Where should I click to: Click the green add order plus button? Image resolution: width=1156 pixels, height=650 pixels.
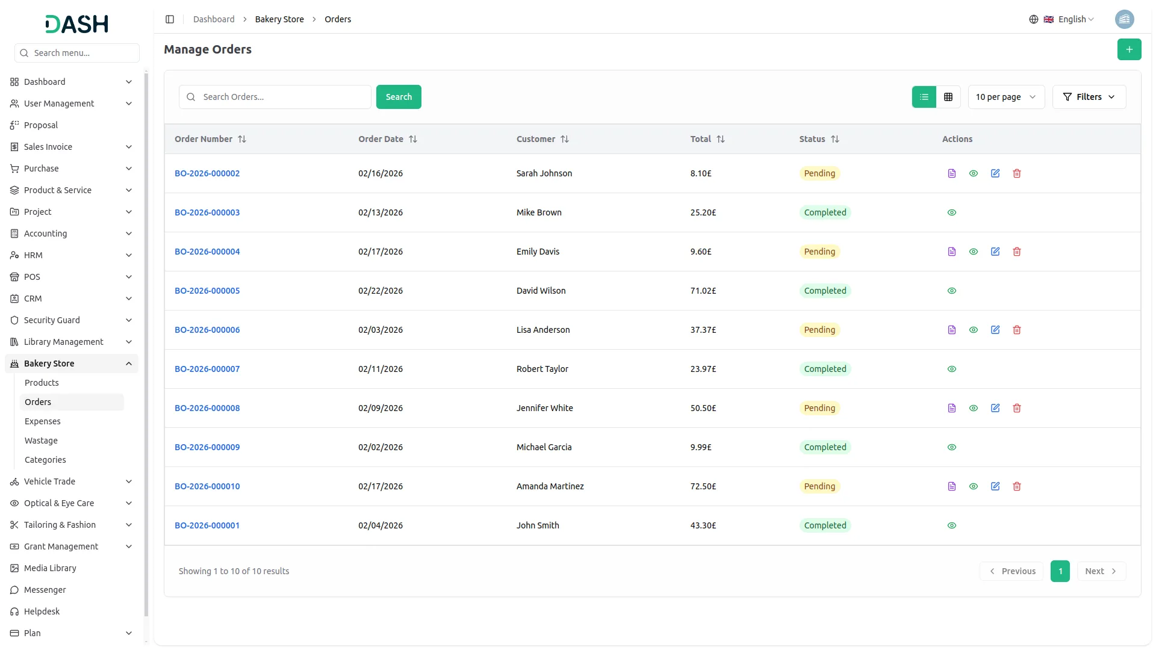point(1129,49)
